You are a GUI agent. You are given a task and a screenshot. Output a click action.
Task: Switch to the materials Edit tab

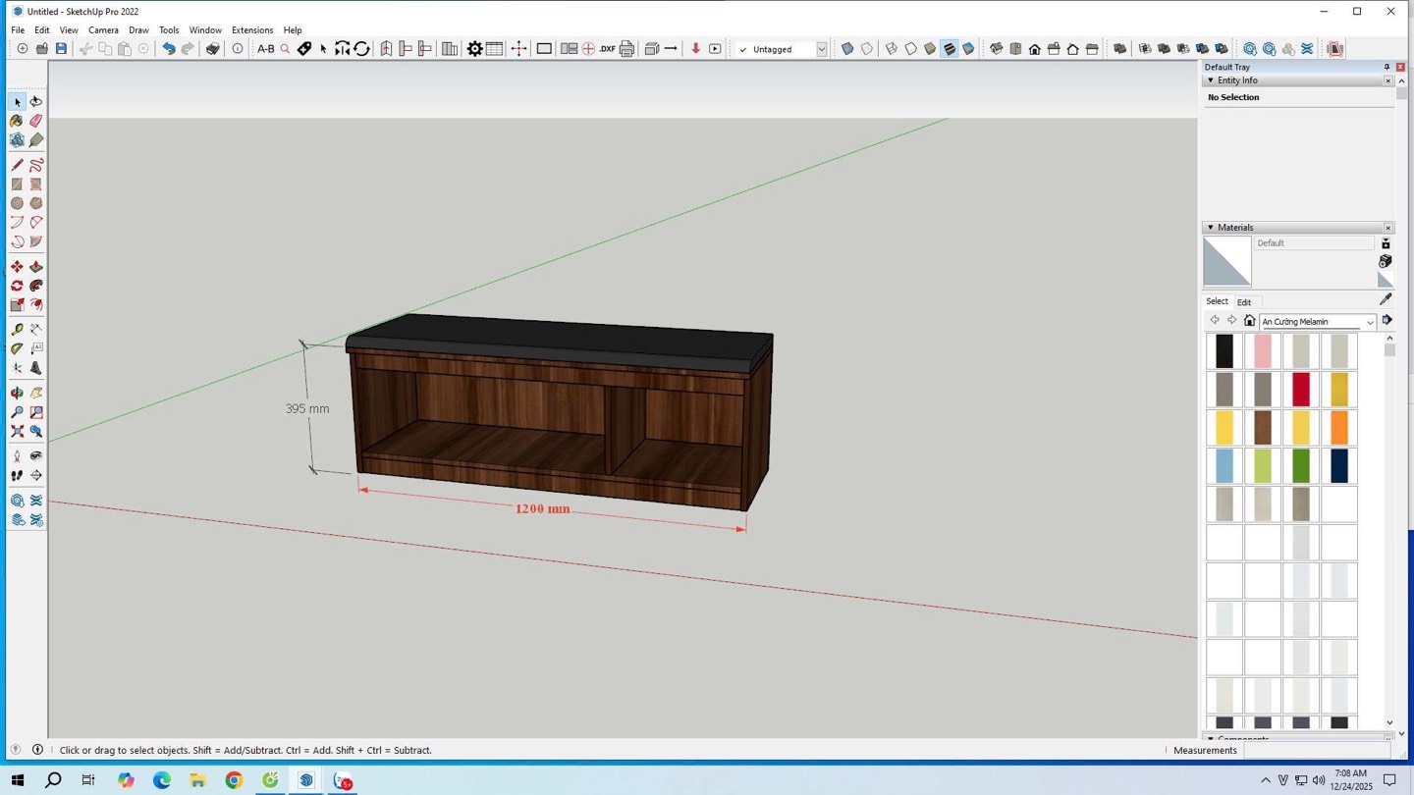[1243, 302]
